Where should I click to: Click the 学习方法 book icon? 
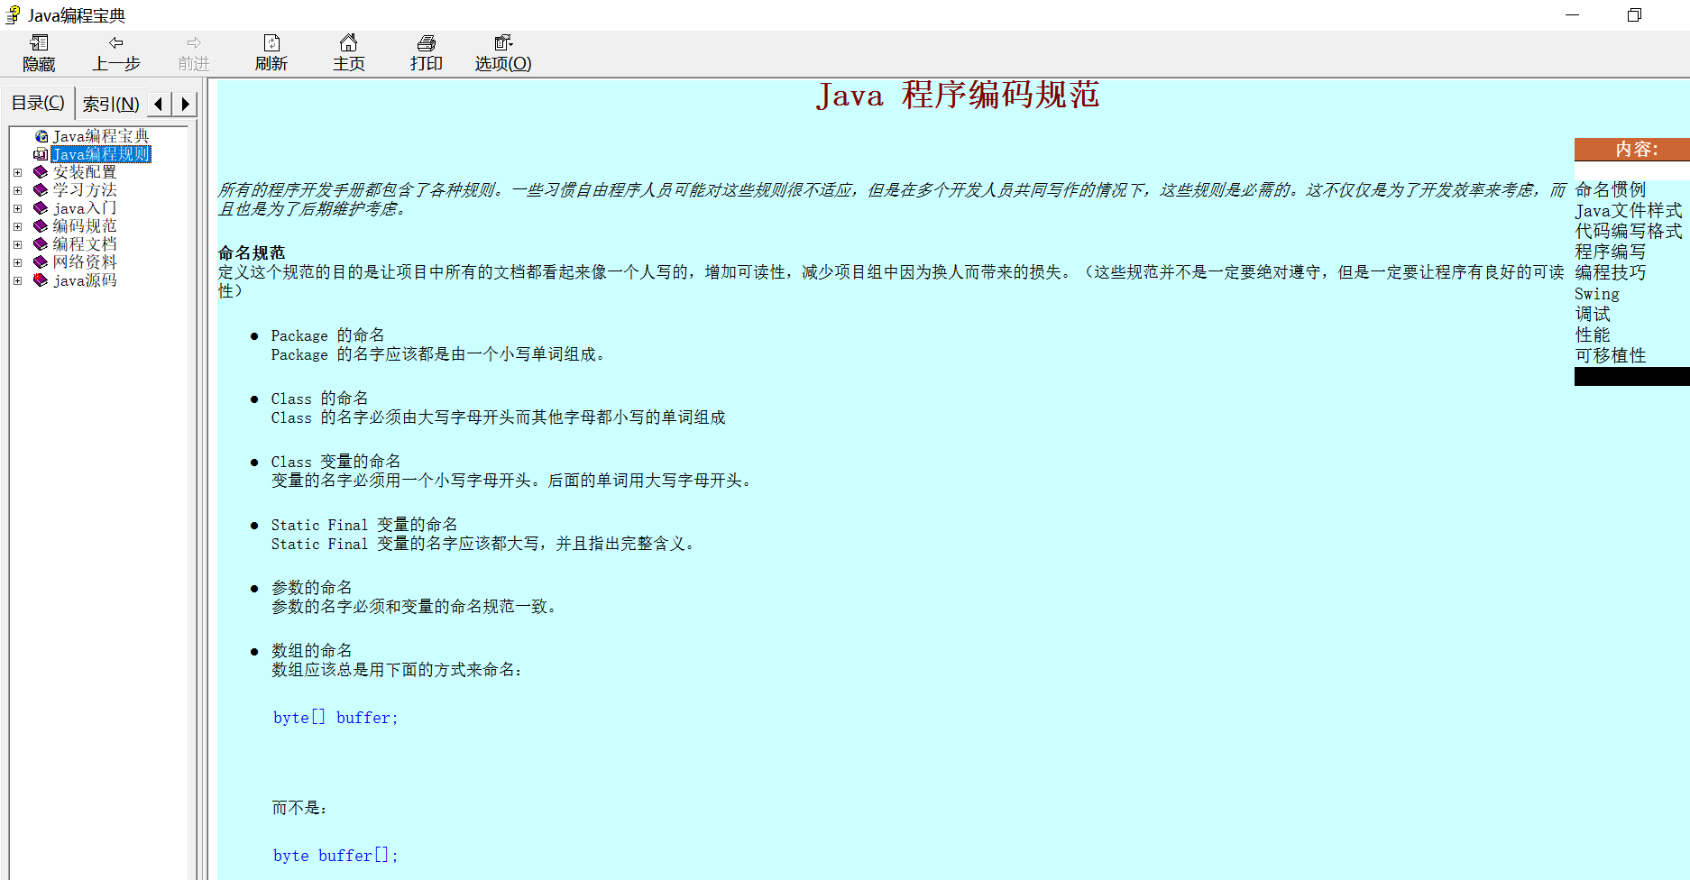point(41,190)
